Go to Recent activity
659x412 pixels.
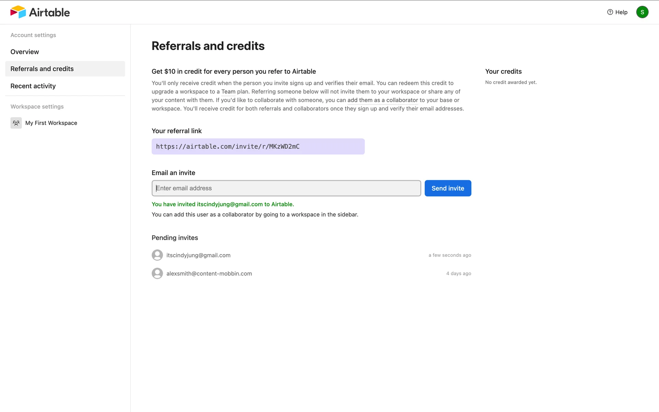pos(33,86)
